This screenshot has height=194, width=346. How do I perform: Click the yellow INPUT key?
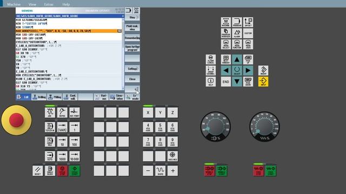263,81
